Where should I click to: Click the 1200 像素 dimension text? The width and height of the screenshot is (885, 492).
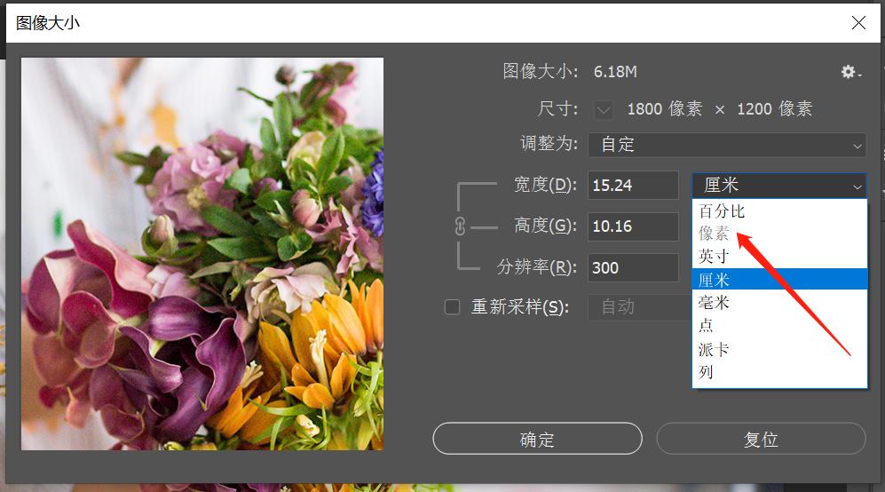pyautogui.click(x=774, y=109)
